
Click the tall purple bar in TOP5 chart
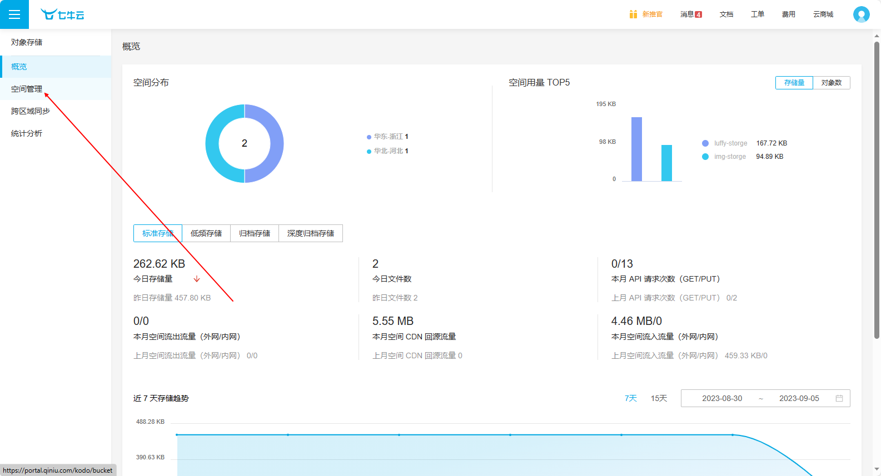[x=636, y=149]
